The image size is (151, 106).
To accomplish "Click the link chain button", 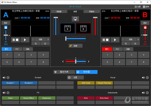I will (75, 46).
